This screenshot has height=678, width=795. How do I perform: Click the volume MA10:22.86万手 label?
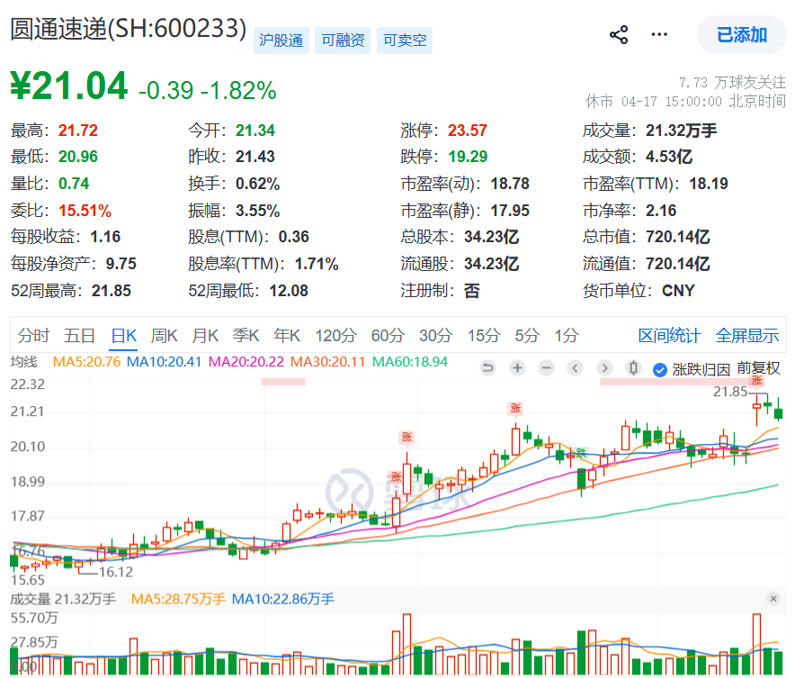pos(283,600)
